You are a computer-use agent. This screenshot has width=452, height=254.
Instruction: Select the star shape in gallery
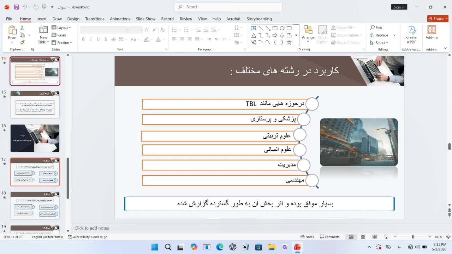[289, 42]
